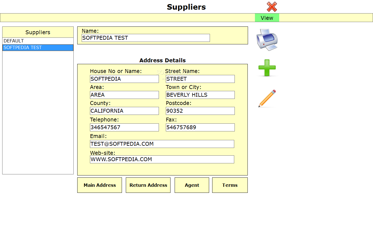Viewport: 373px width, 246px height.
Task: Select SOFTPEDIA TEST in the Suppliers list
Action: click(x=38, y=47)
